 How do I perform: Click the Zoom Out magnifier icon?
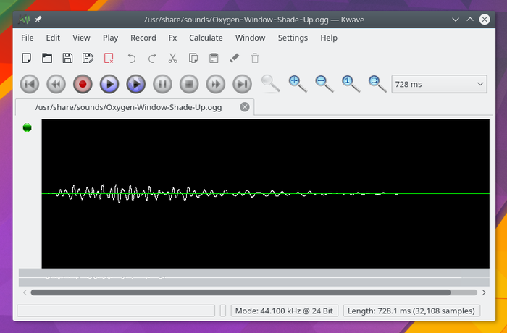tap(324, 83)
